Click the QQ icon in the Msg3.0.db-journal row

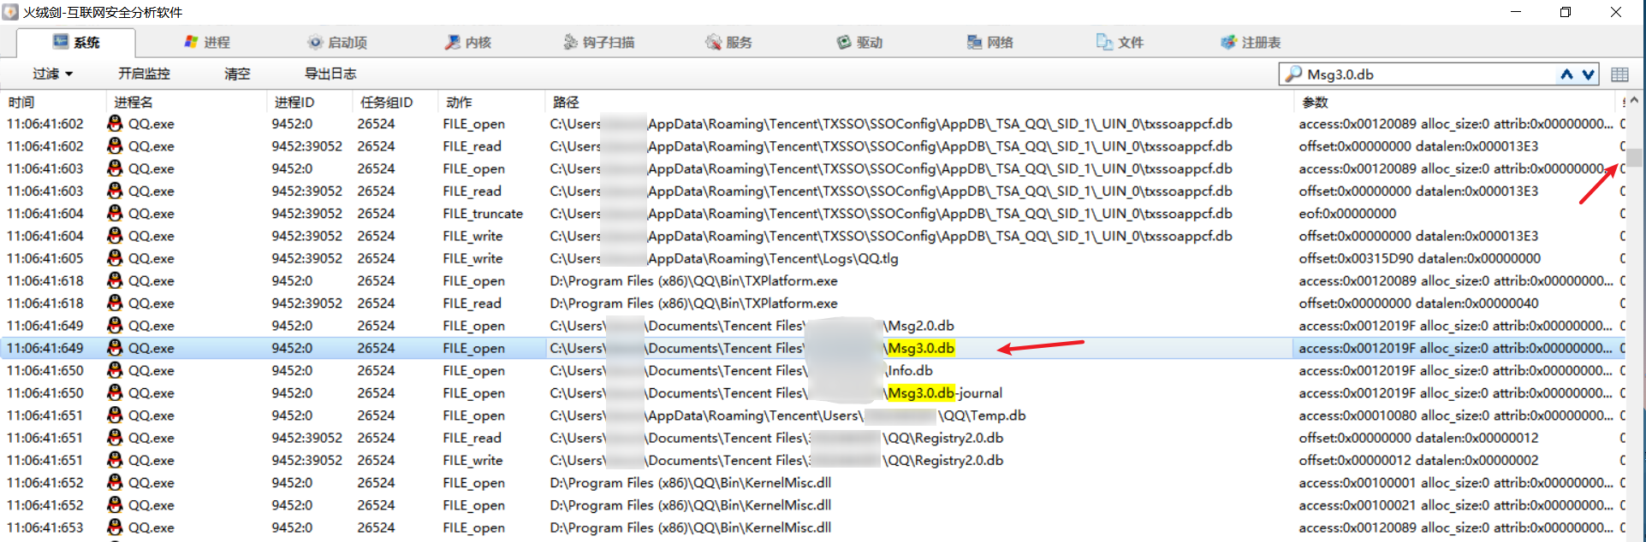pyautogui.click(x=115, y=392)
